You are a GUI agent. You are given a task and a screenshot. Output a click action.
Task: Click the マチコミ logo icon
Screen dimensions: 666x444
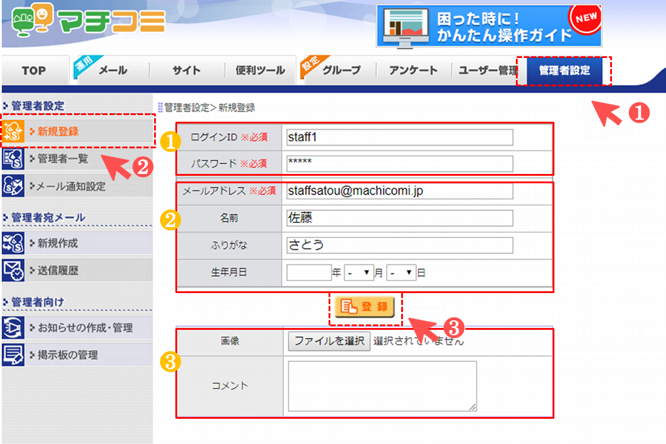pos(32,19)
